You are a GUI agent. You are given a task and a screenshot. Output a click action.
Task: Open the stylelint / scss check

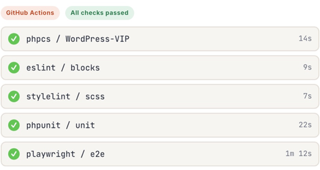(x=66, y=96)
